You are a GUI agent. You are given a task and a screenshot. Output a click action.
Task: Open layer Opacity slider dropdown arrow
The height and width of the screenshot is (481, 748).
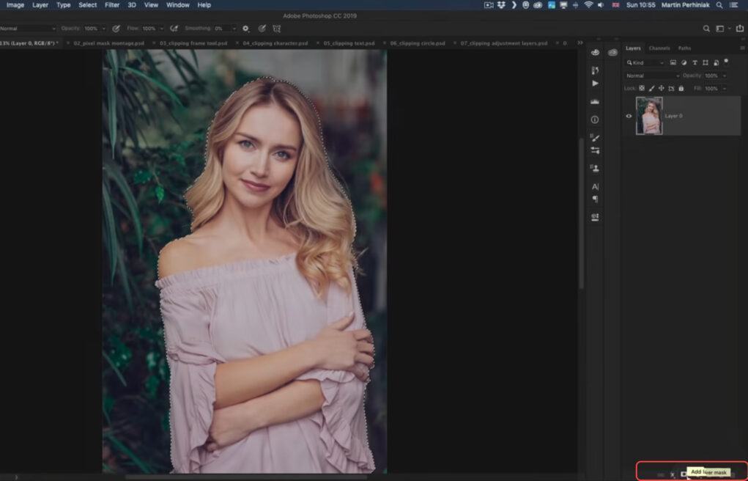pos(724,76)
